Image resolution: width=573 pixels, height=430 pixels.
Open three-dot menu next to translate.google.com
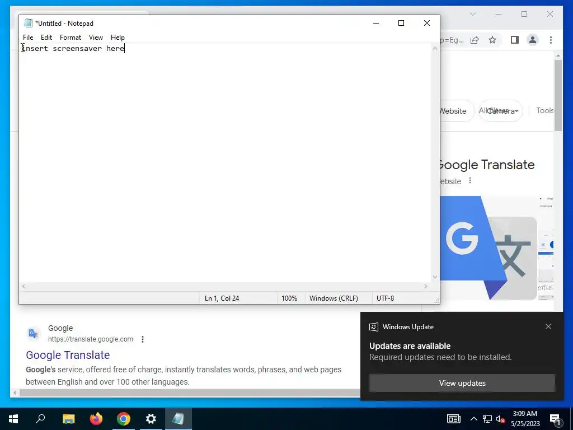(143, 339)
